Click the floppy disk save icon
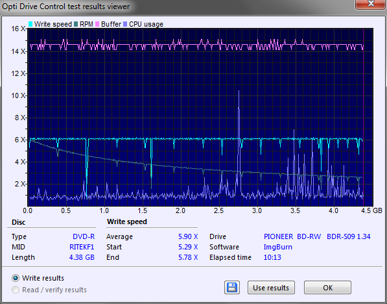This screenshot has width=387, height=304. (x=232, y=287)
